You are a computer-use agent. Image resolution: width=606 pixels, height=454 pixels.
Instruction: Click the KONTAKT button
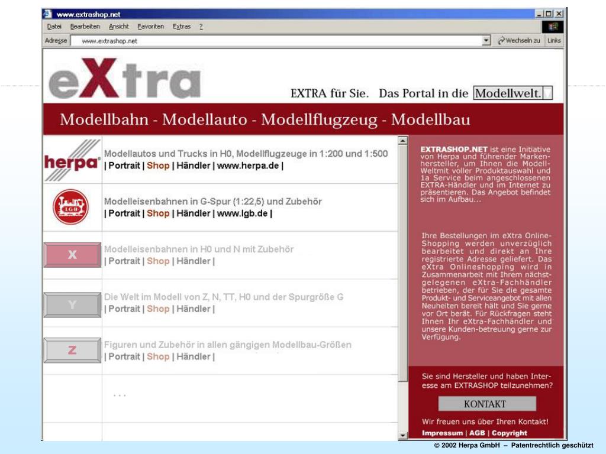(487, 404)
